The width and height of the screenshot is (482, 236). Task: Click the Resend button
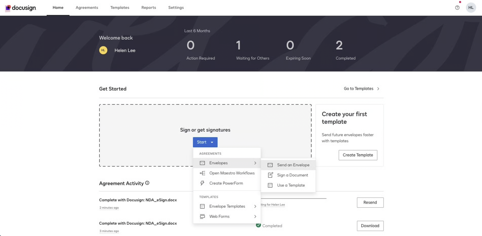[370, 202]
